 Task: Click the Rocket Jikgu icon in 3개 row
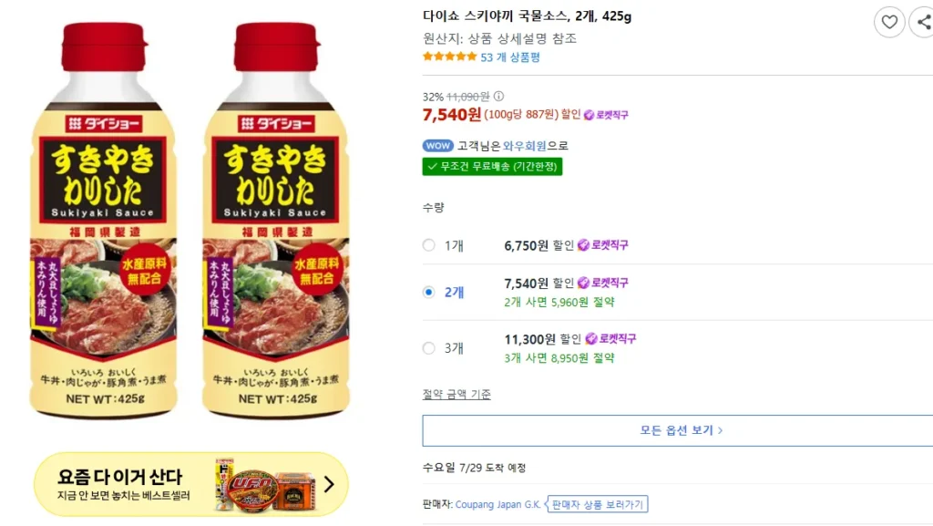click(591, 338)
